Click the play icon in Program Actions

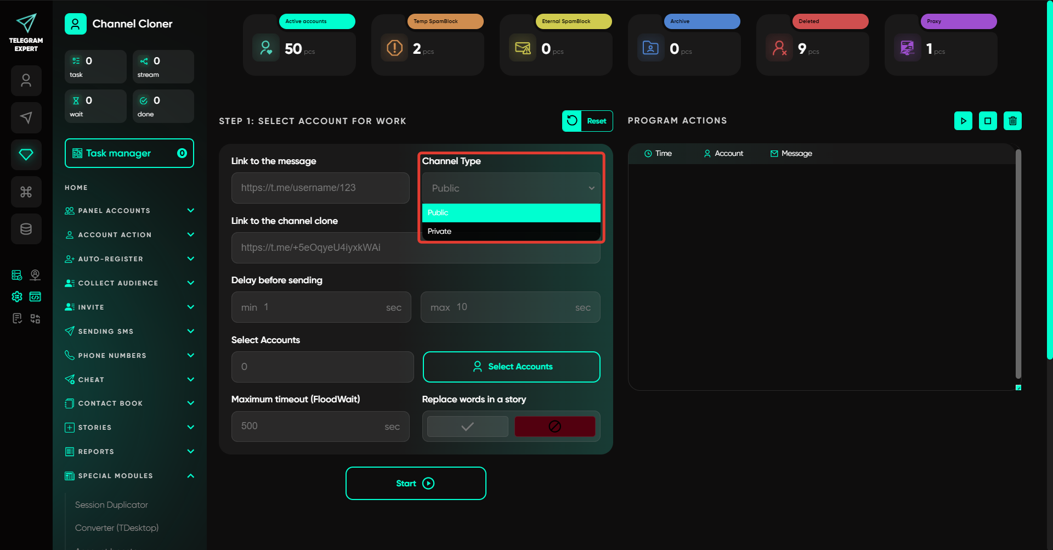coord(963,121)
